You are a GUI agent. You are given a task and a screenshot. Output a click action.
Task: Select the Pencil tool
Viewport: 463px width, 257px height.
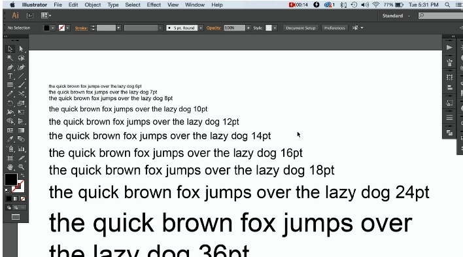pos(10,94)
